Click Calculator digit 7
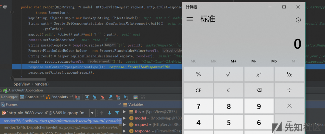Screen dimensions: 325x134 click(x=198, y=106)
